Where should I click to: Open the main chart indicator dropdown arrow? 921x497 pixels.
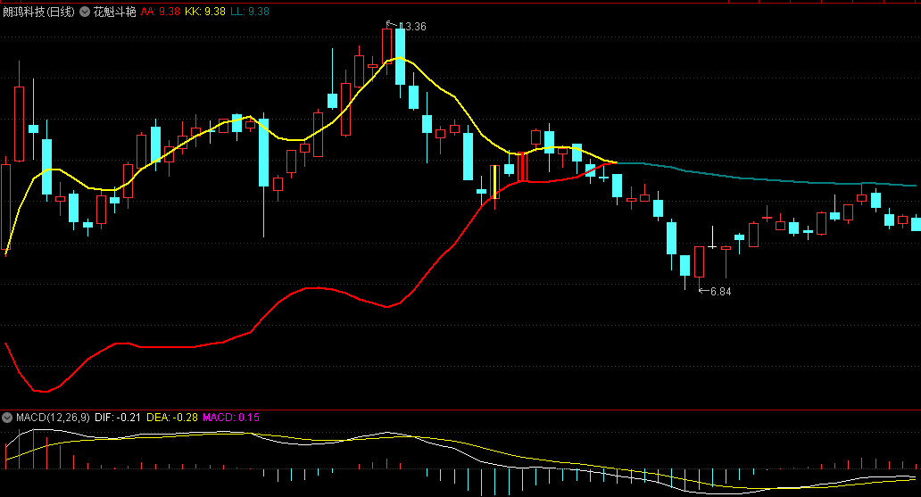pos(85,12)
